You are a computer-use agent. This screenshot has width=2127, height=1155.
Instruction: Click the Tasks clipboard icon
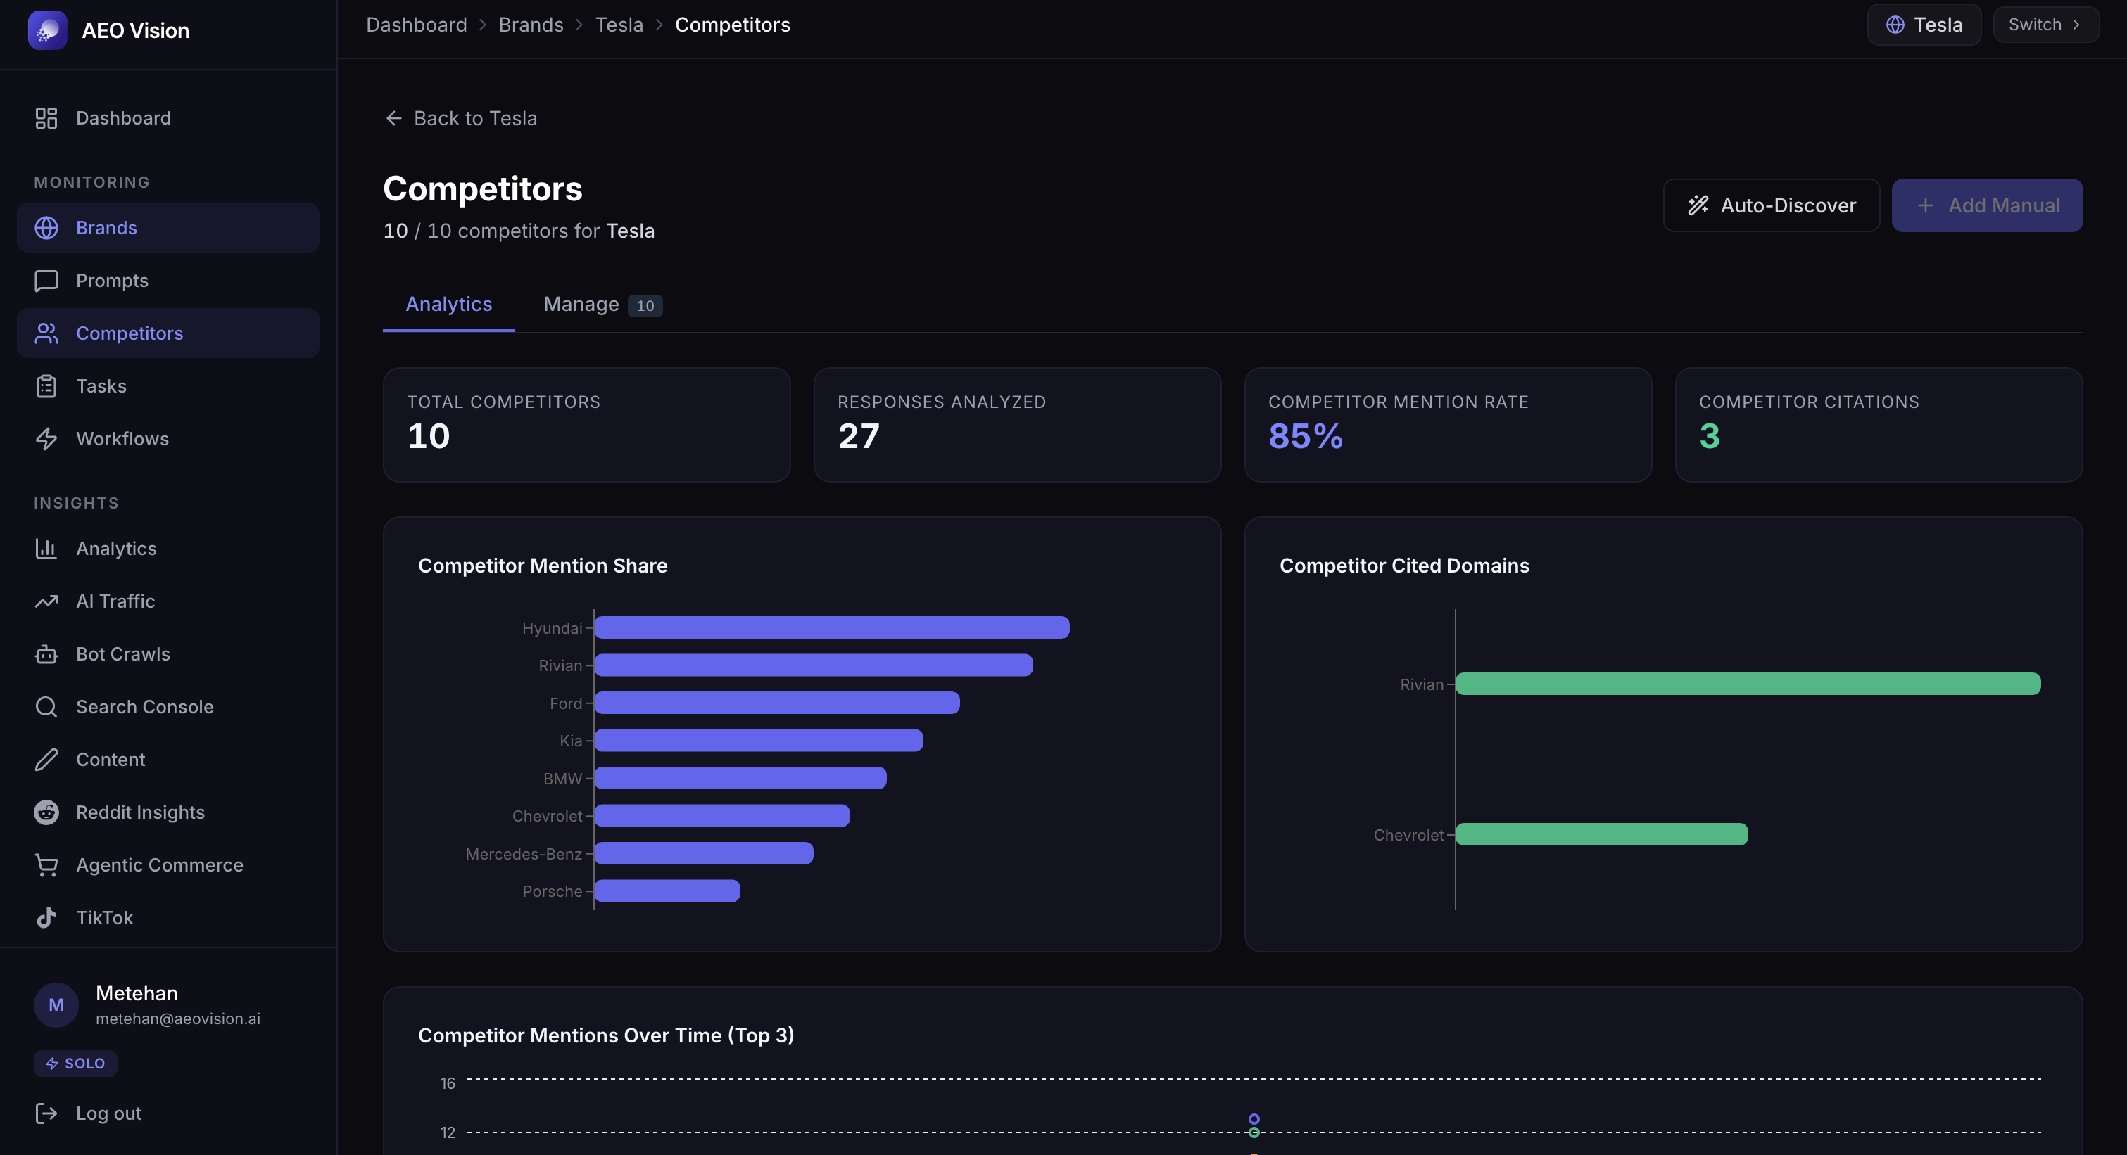46,386
